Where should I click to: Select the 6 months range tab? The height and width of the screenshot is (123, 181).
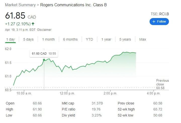point(70,40)
